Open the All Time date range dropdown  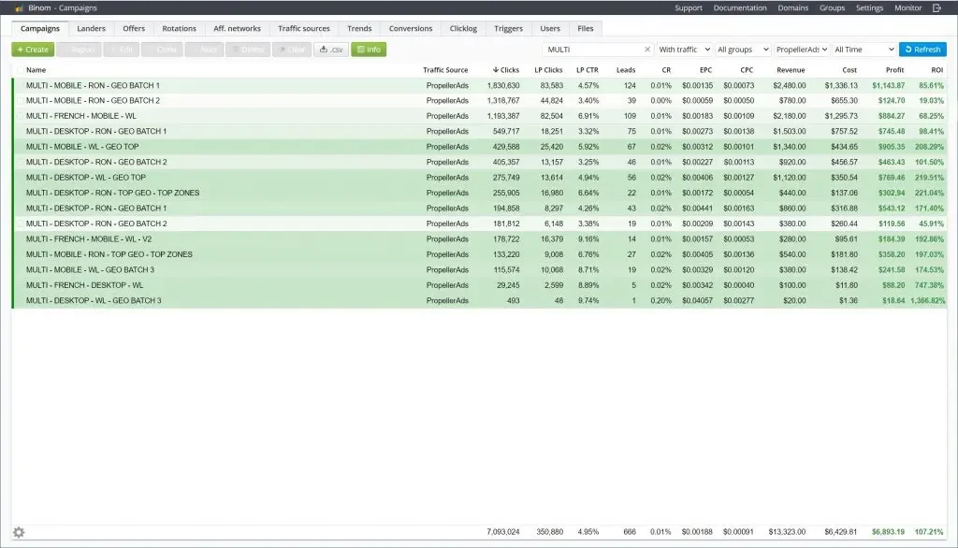pos(864,50)
